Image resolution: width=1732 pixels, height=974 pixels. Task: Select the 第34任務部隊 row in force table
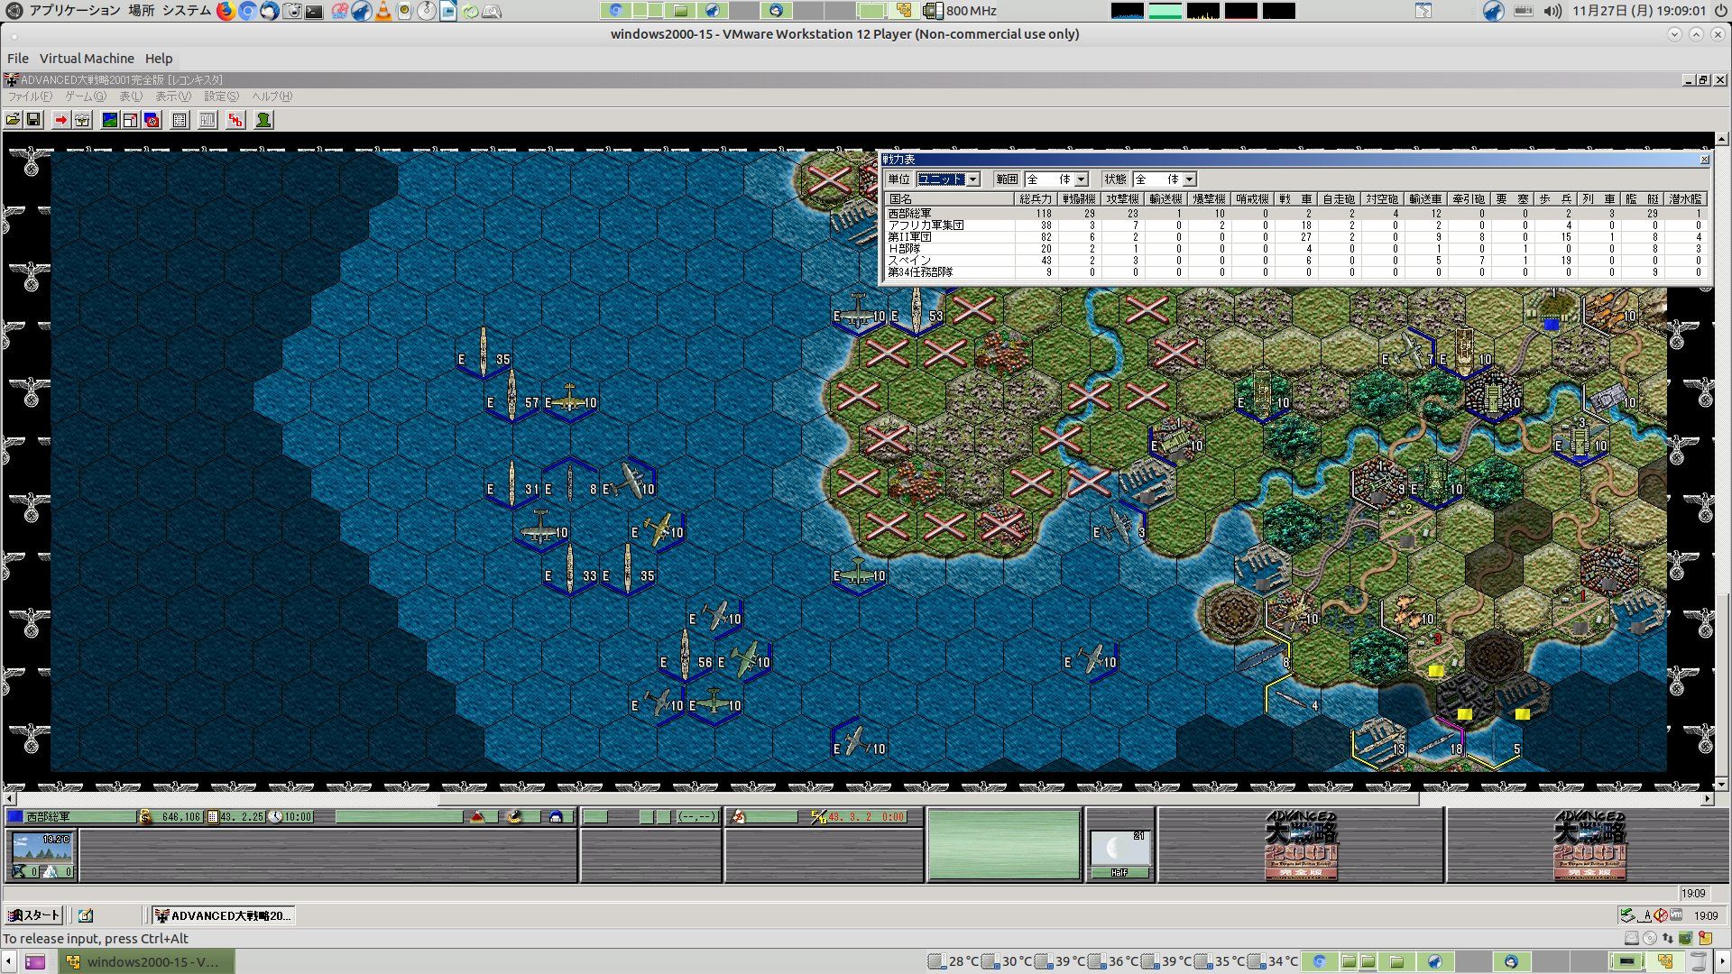(x=1295, y=272)
